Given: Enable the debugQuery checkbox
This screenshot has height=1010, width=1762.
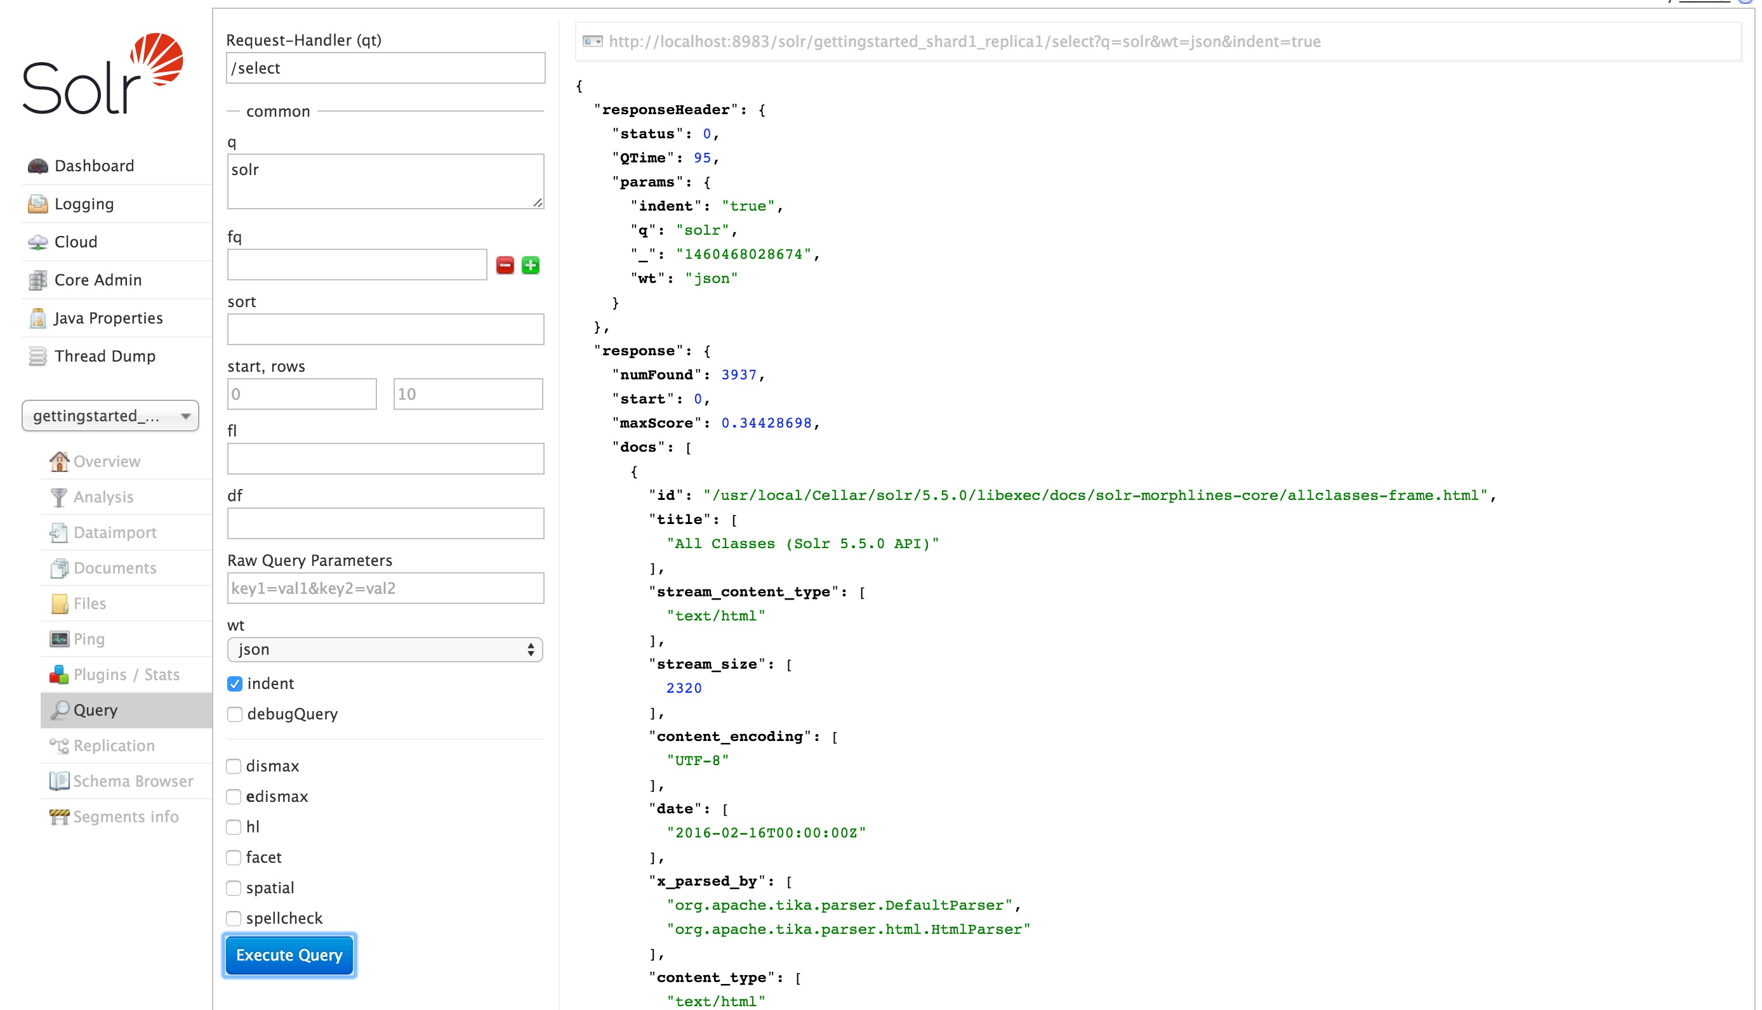Looking at the screenshot, I should coord(235,714).
